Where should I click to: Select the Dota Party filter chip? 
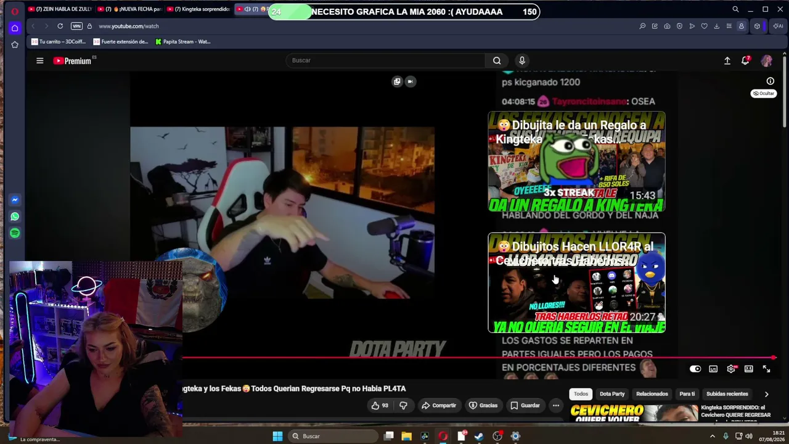pyautogui.click(x=612, y=394)
